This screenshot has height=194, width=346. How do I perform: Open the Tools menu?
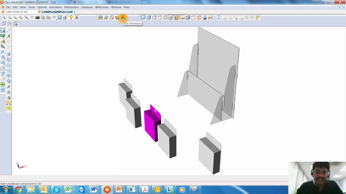32,7
